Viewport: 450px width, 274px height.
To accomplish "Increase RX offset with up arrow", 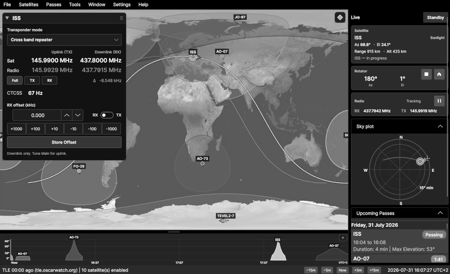I will pos(67,115).
